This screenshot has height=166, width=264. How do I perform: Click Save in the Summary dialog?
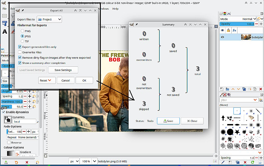[x=168, y=121]
